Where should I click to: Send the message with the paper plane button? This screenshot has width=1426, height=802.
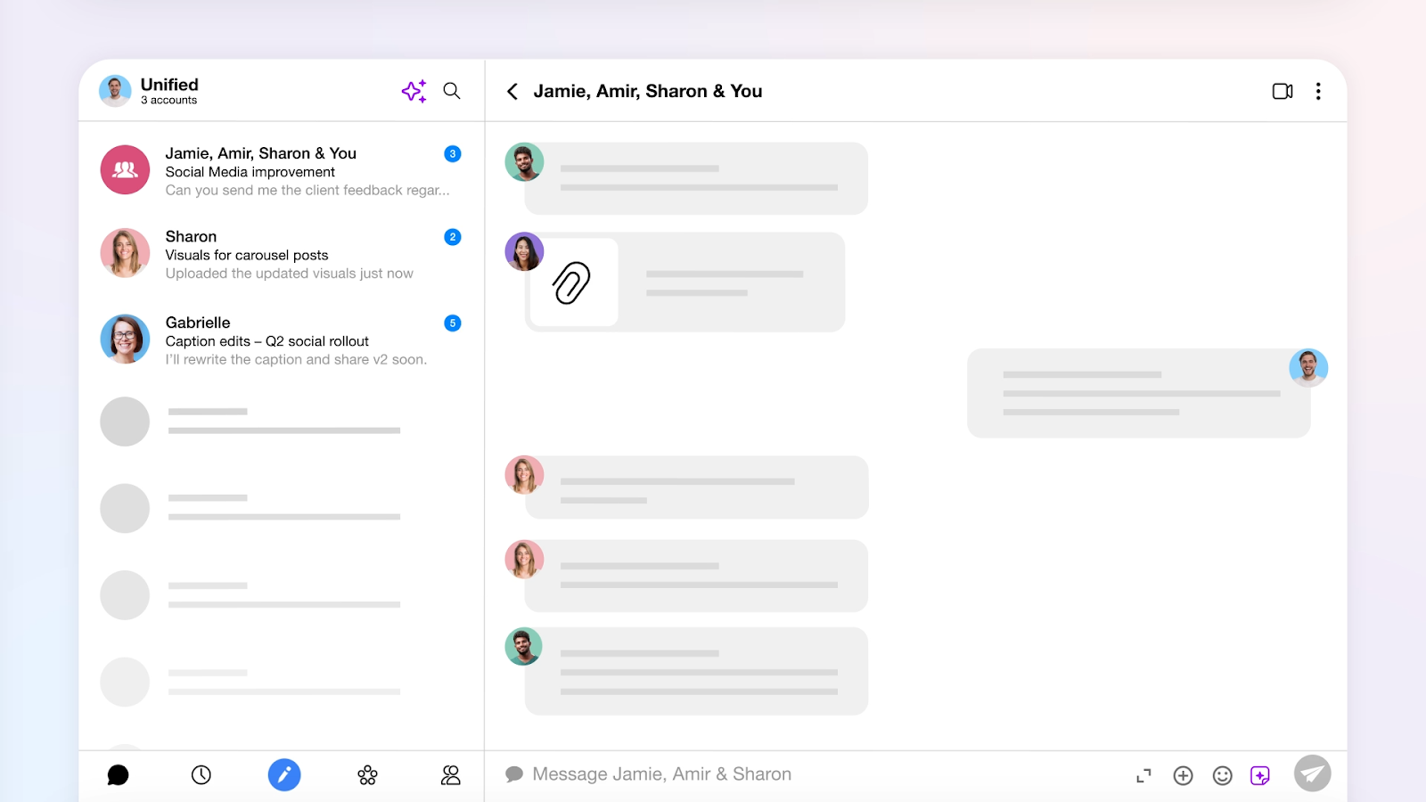[1311, 773]
